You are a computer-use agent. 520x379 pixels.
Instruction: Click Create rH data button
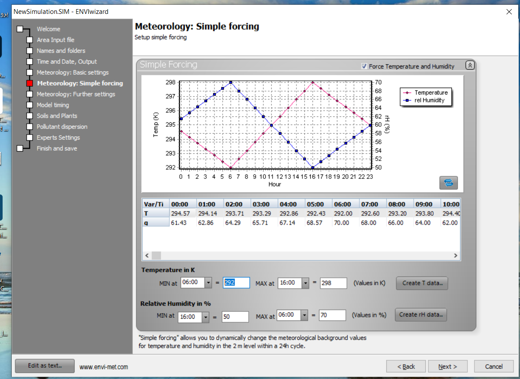point(421,315)
